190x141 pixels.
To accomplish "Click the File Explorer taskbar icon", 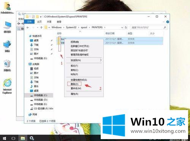I will click(23, 138).
